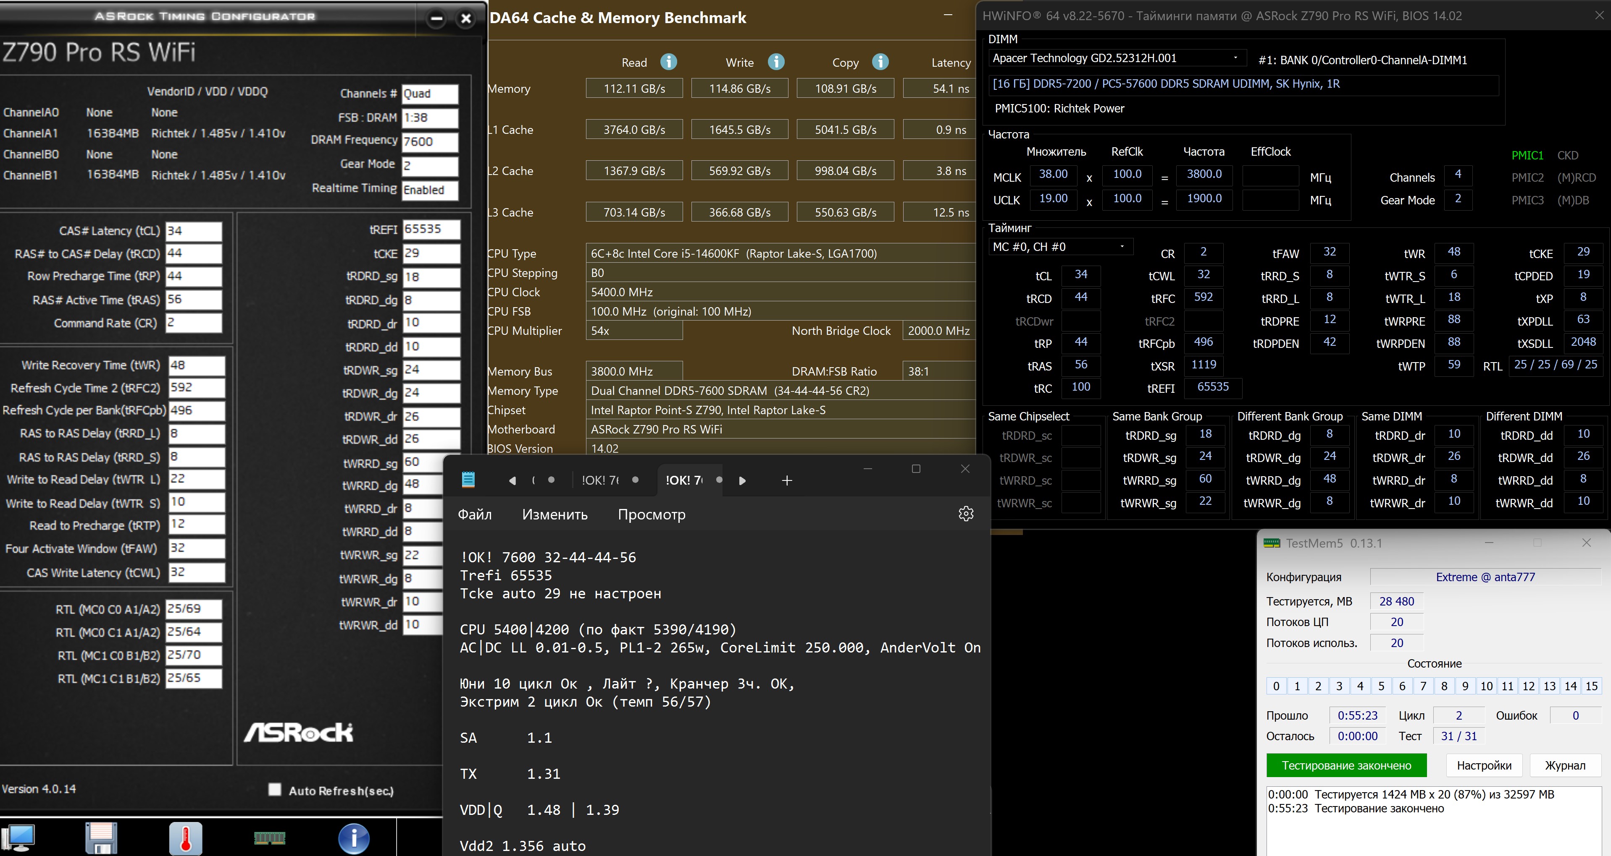Click the Настройки button in TestMem5
The height and width of the screenshot is (856, 1611).
(1483, 765)
